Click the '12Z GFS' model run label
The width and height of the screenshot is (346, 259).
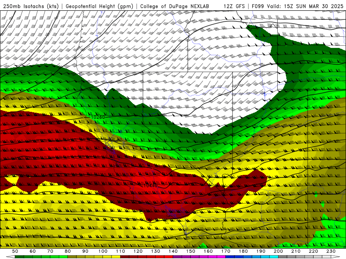234,6
